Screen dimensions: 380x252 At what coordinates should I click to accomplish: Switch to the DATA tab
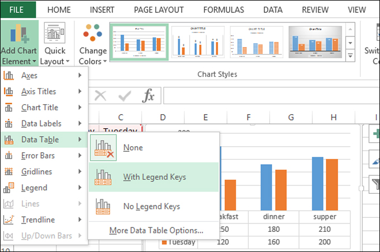273,10
